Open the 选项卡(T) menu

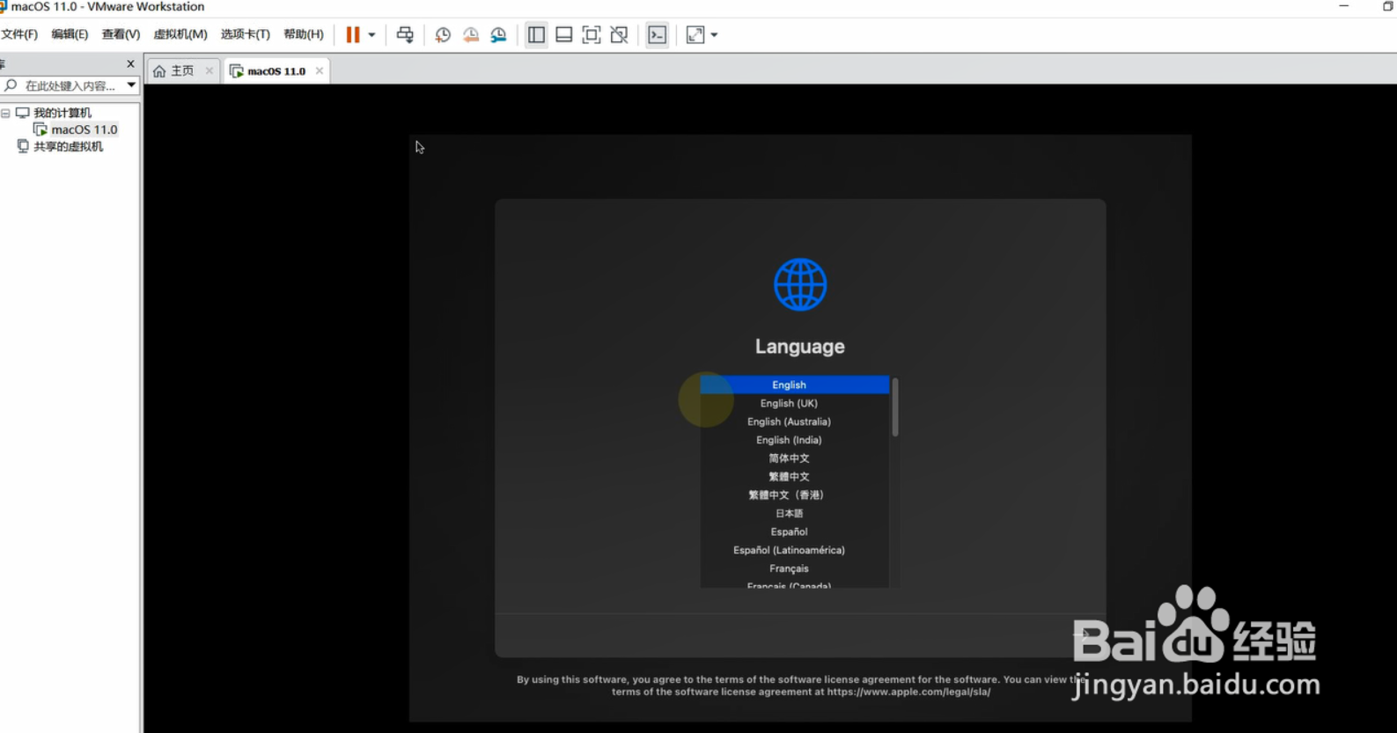(x=246, y=34)
